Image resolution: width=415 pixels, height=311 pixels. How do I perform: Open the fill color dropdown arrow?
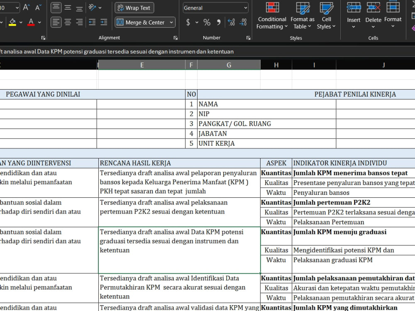click(21, 22)
